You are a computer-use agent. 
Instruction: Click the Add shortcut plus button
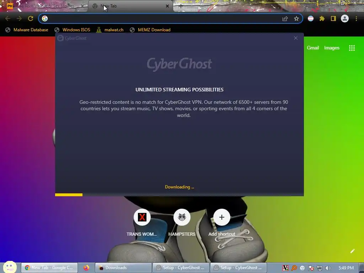(x=222, y=217)
